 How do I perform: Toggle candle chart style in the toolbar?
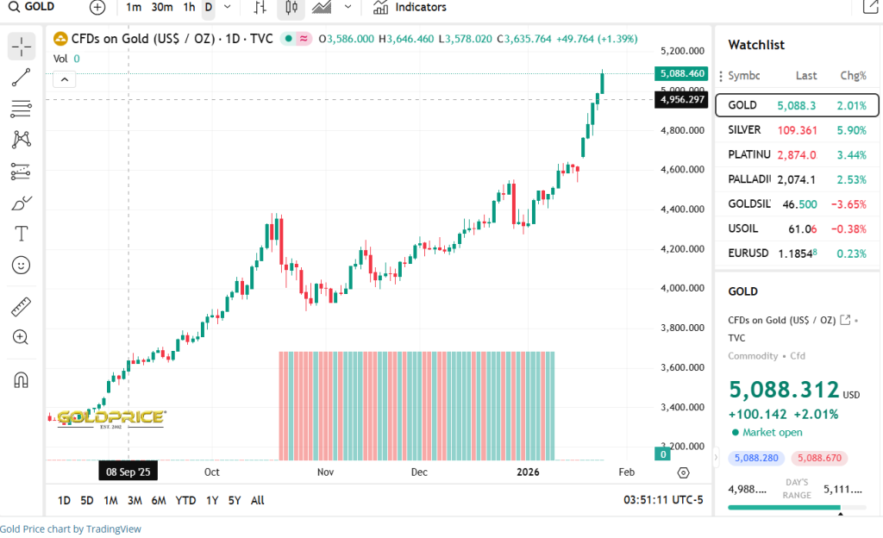(290, 8)
